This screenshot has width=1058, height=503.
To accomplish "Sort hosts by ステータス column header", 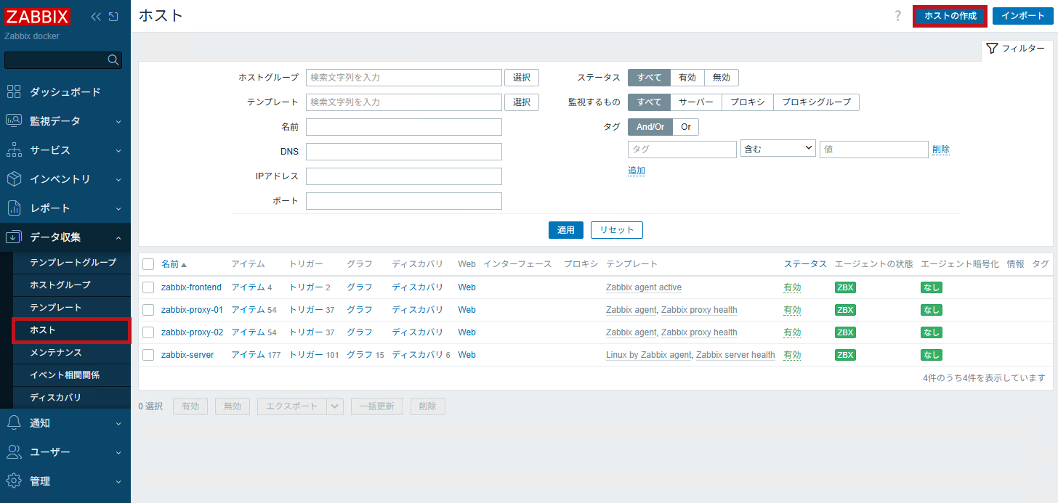I will coord(805,264).
